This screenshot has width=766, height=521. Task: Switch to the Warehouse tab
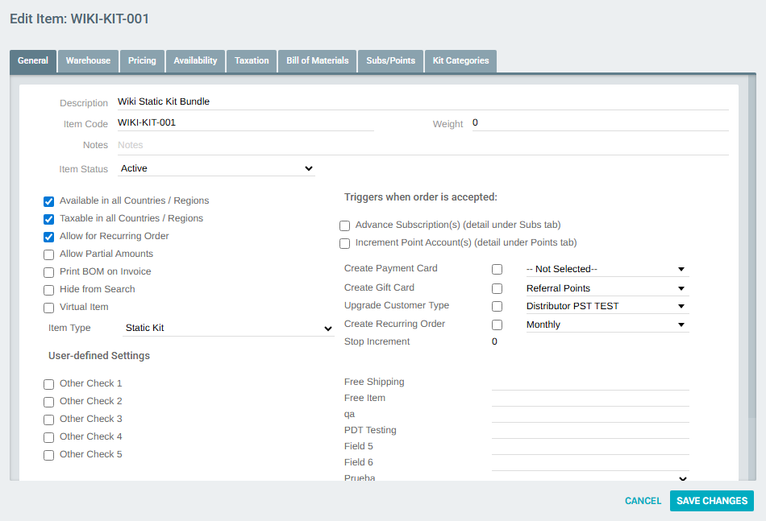click(x=88, y=60)
